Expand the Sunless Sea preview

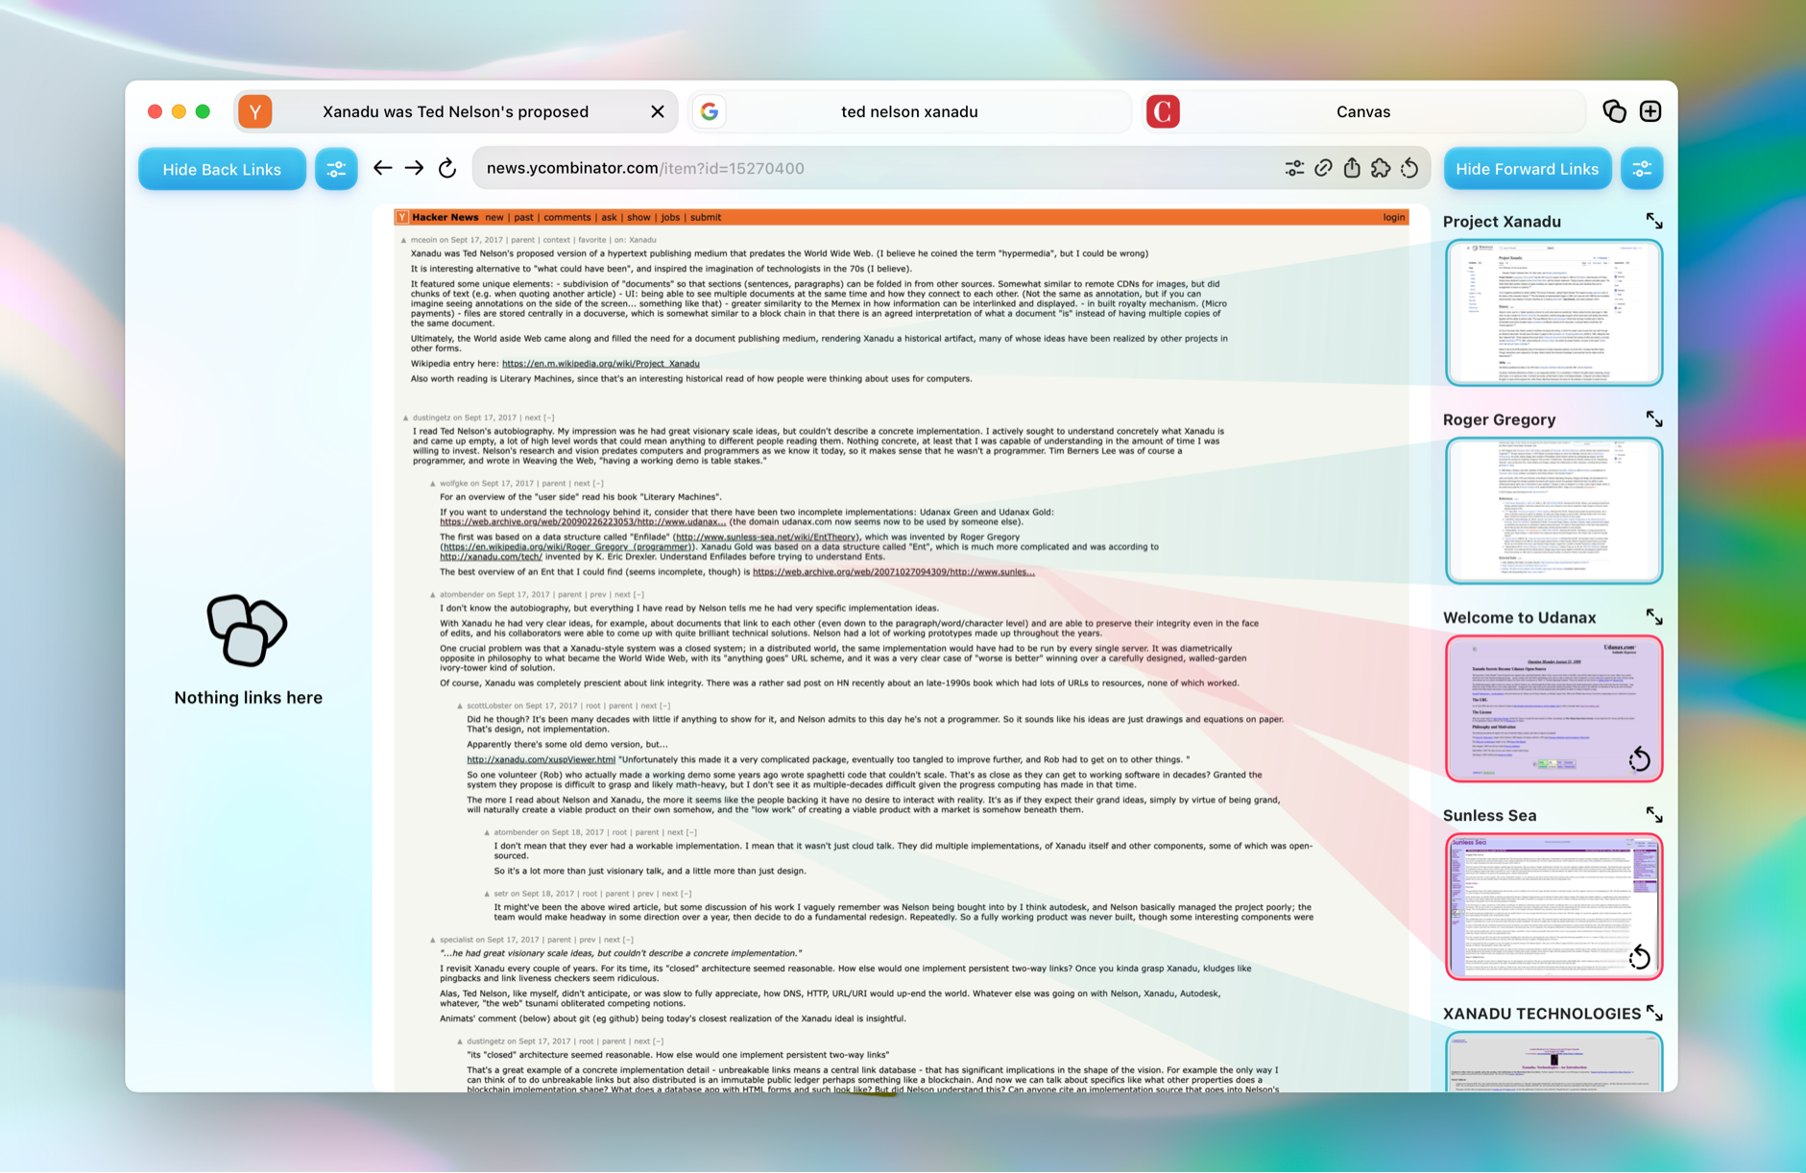click(1653, 815)
